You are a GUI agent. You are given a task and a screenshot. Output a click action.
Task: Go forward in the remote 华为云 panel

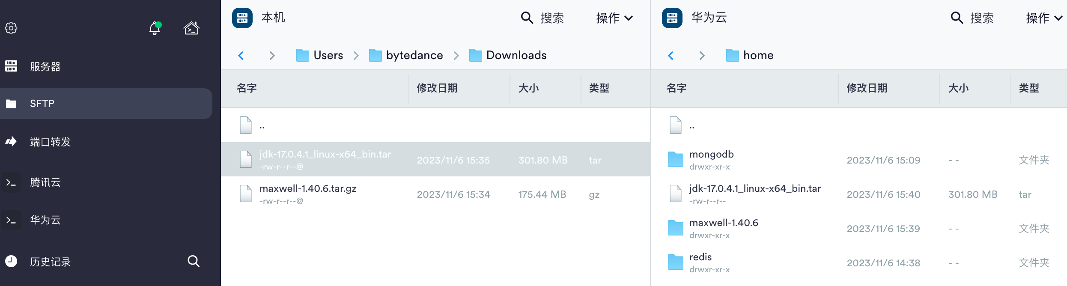(x=702, y=56)
